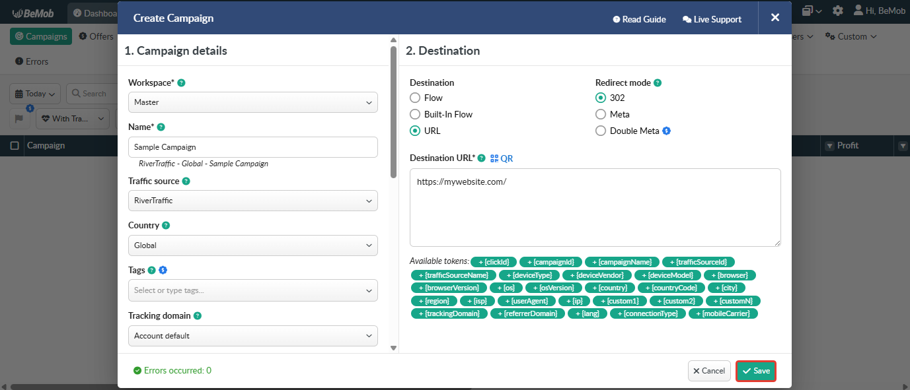Click the help icon beside Workspace label
The width and height of the screenshot is (910, 390).
pos(181,83)
